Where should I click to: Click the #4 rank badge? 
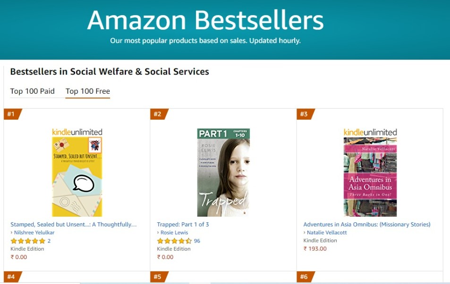tap(11, 276)
